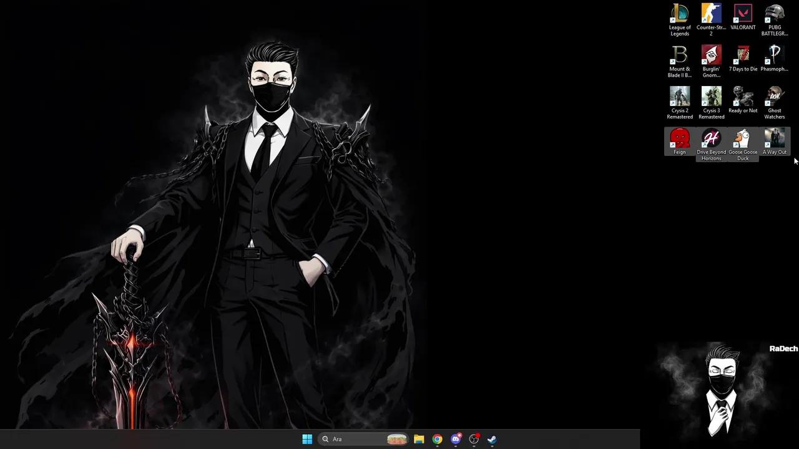799x449 pixels.
Task: Select the Counter-Strike 2 desktop shortcut
Action: point(711,20)
